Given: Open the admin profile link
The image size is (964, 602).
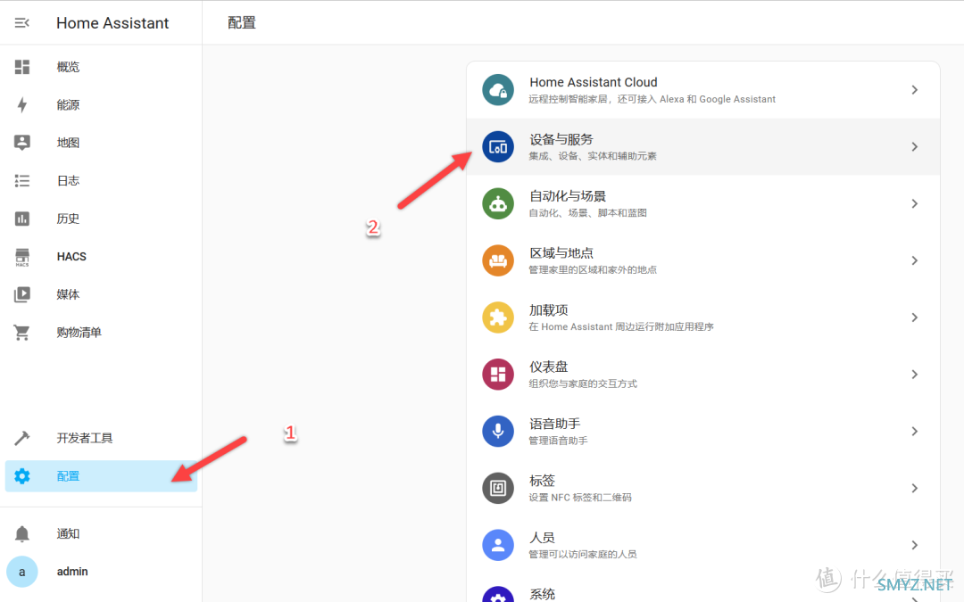Looking at the screenshot, I should coord(72,572).
